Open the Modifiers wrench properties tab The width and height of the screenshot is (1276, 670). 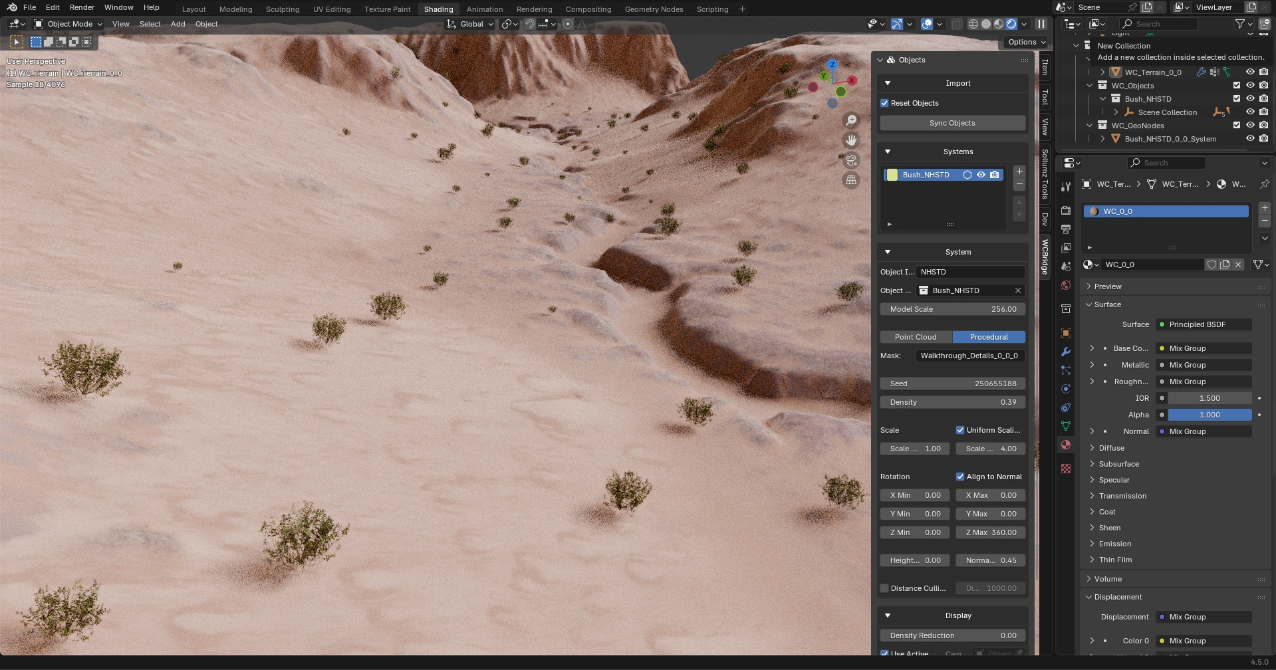coord(1066,352)
